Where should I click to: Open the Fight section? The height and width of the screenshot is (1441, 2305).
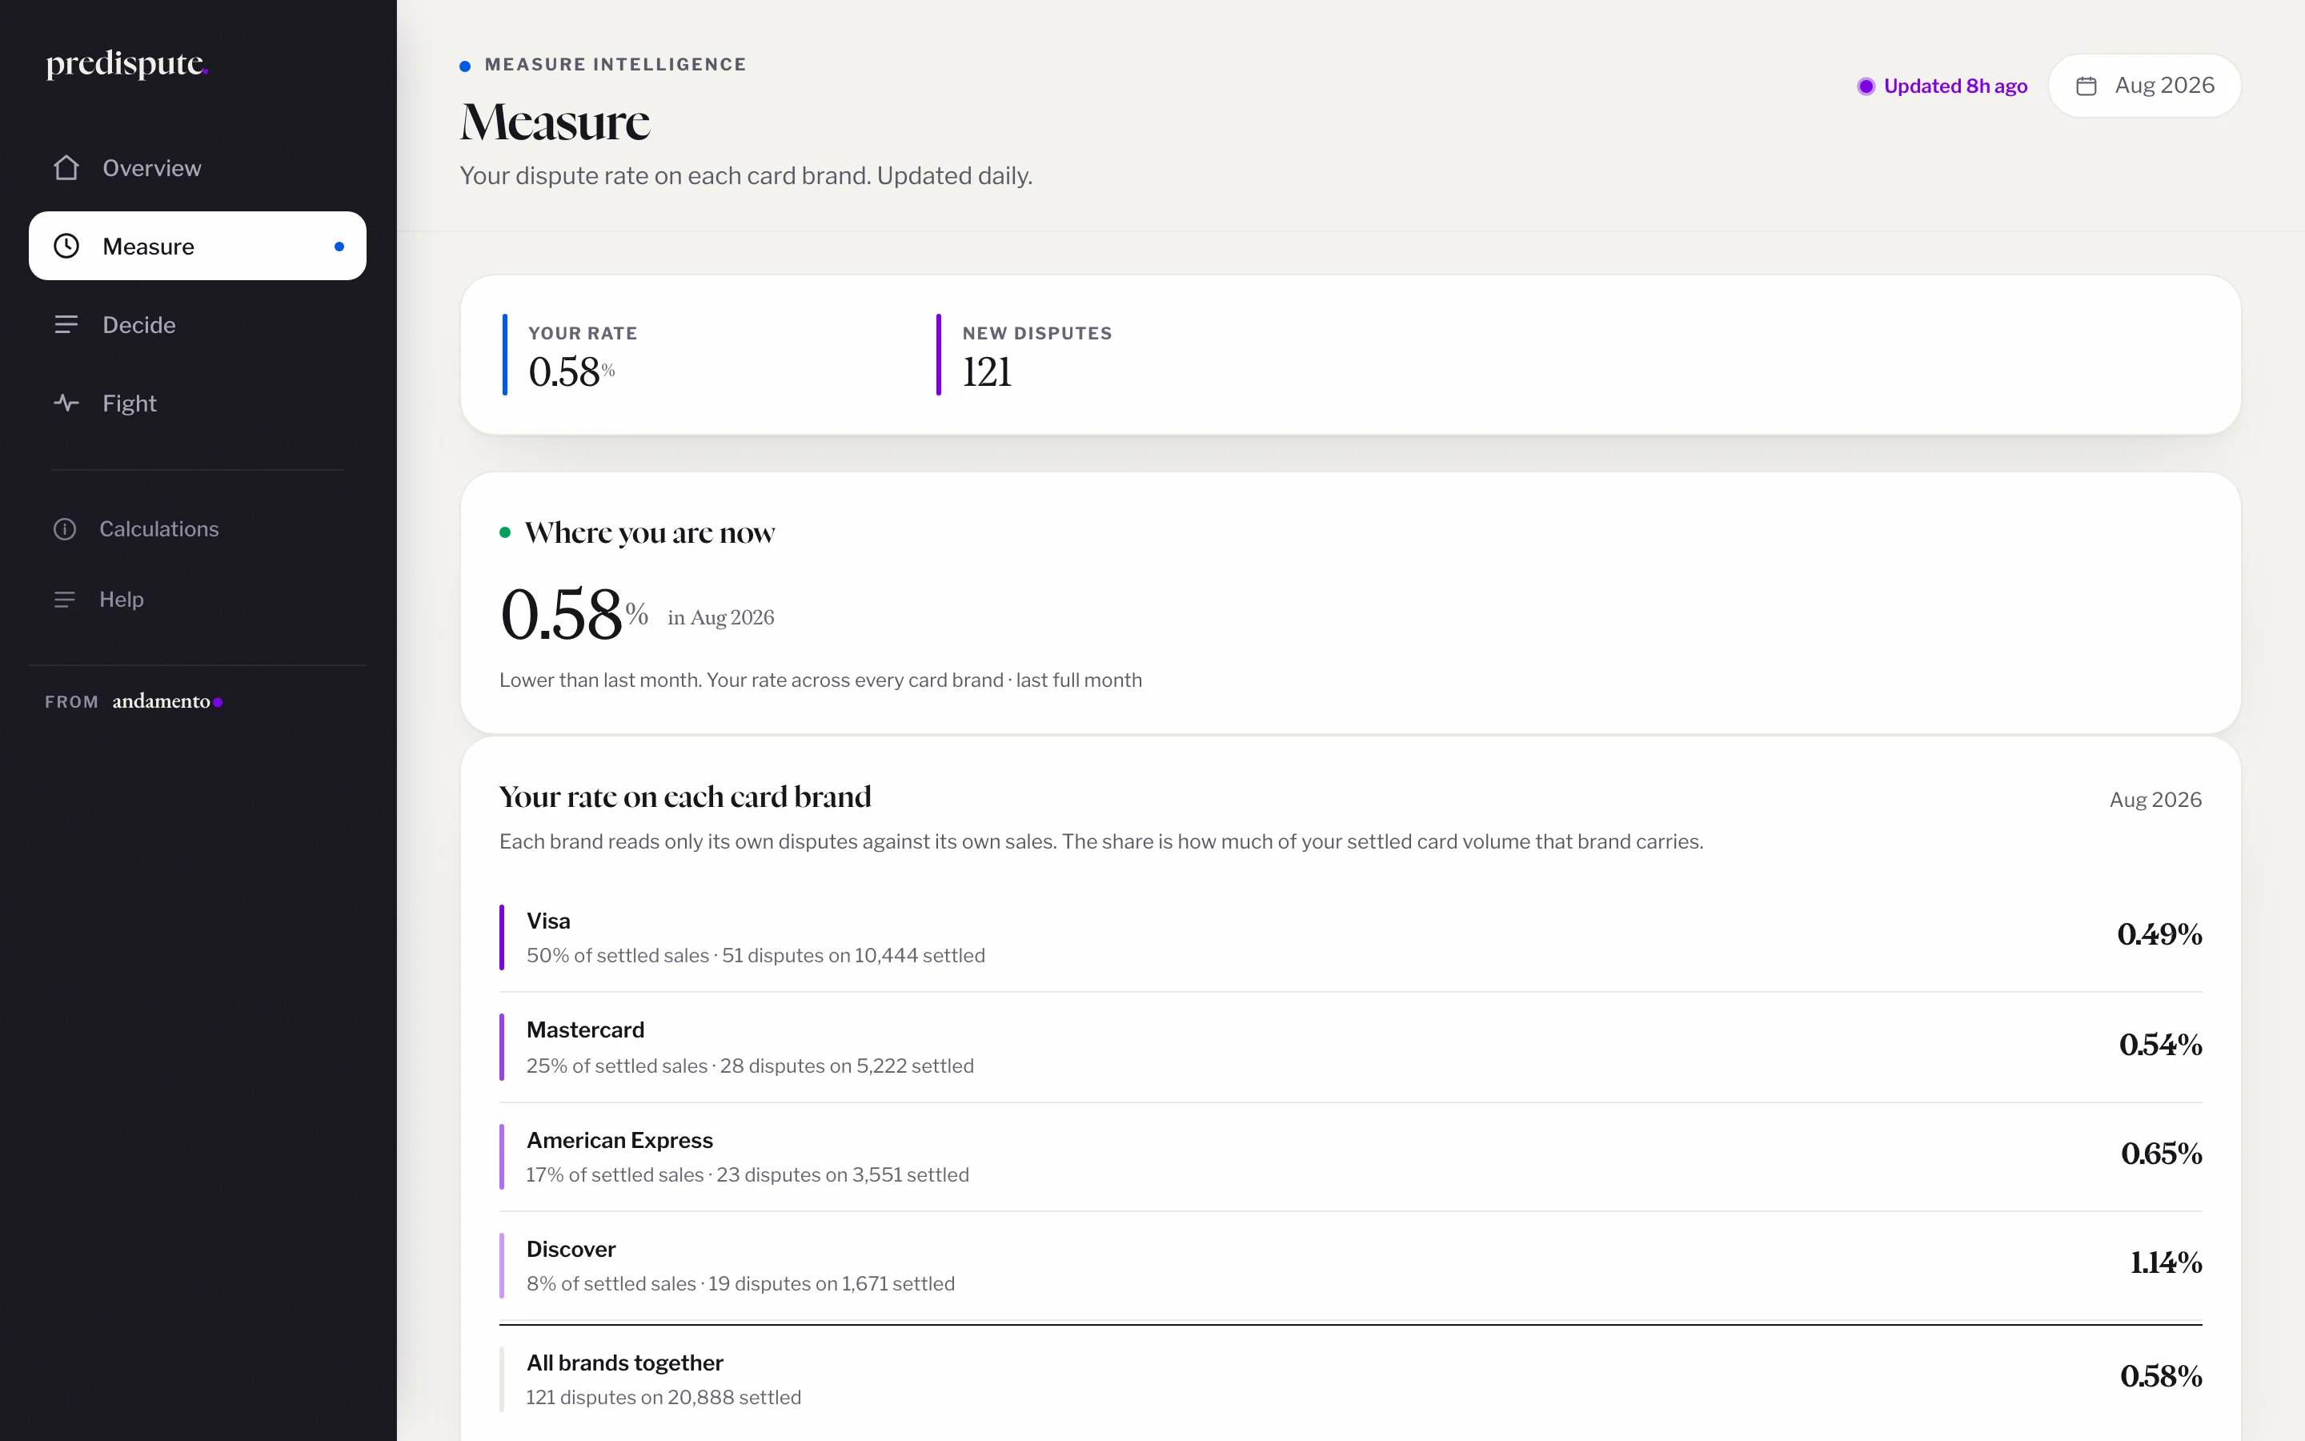(197, 403)
